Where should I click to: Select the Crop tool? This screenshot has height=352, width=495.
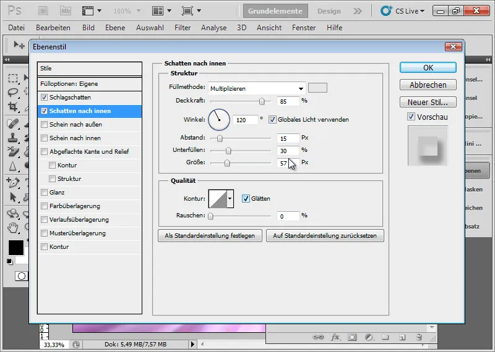click(x=13, y=106)
